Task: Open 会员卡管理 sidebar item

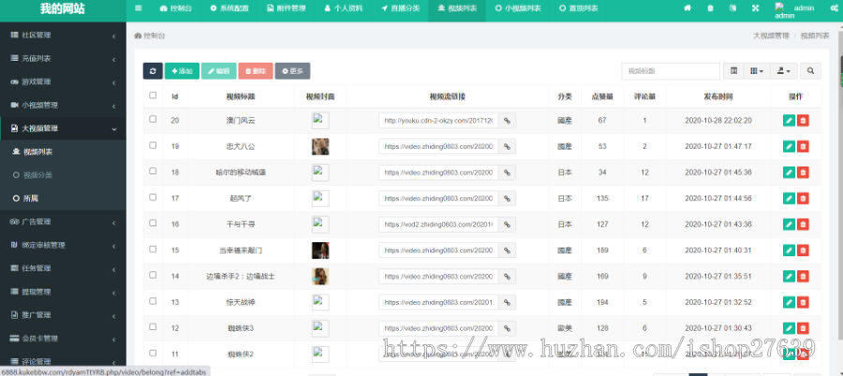Action: 63,339
